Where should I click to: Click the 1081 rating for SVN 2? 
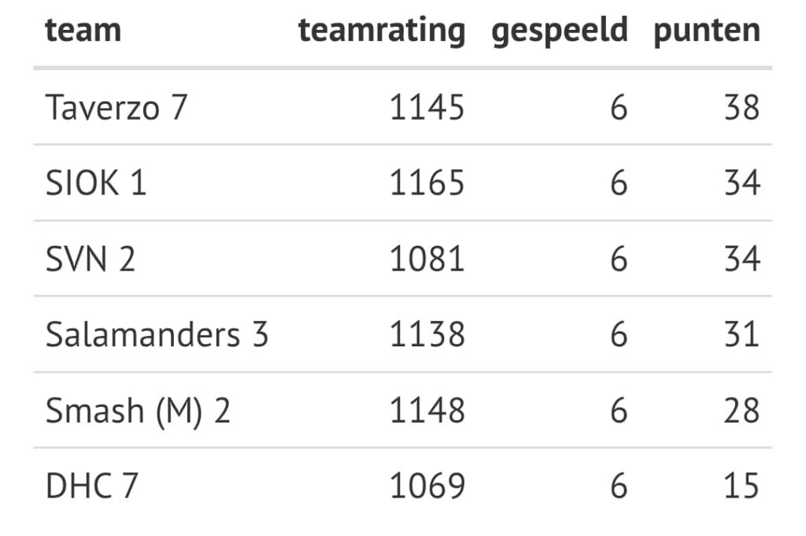click(x=427, y=259)
